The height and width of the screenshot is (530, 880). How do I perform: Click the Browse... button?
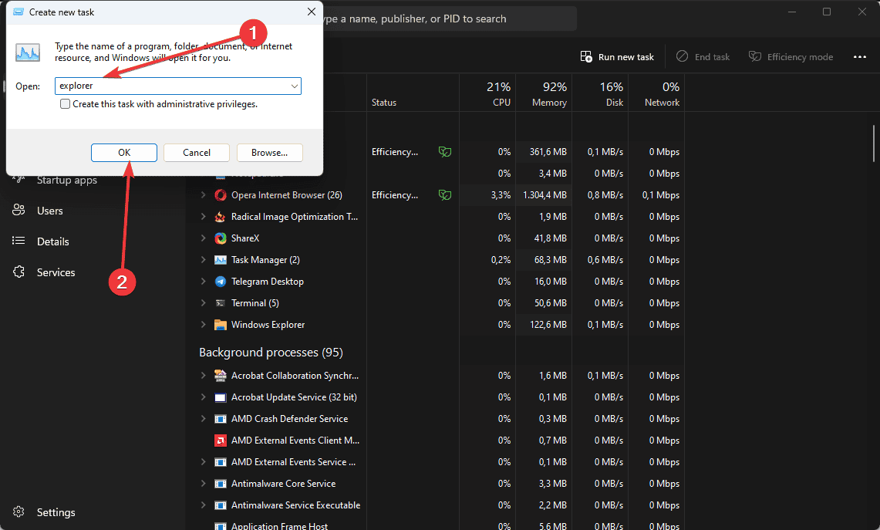click(269, 153)
